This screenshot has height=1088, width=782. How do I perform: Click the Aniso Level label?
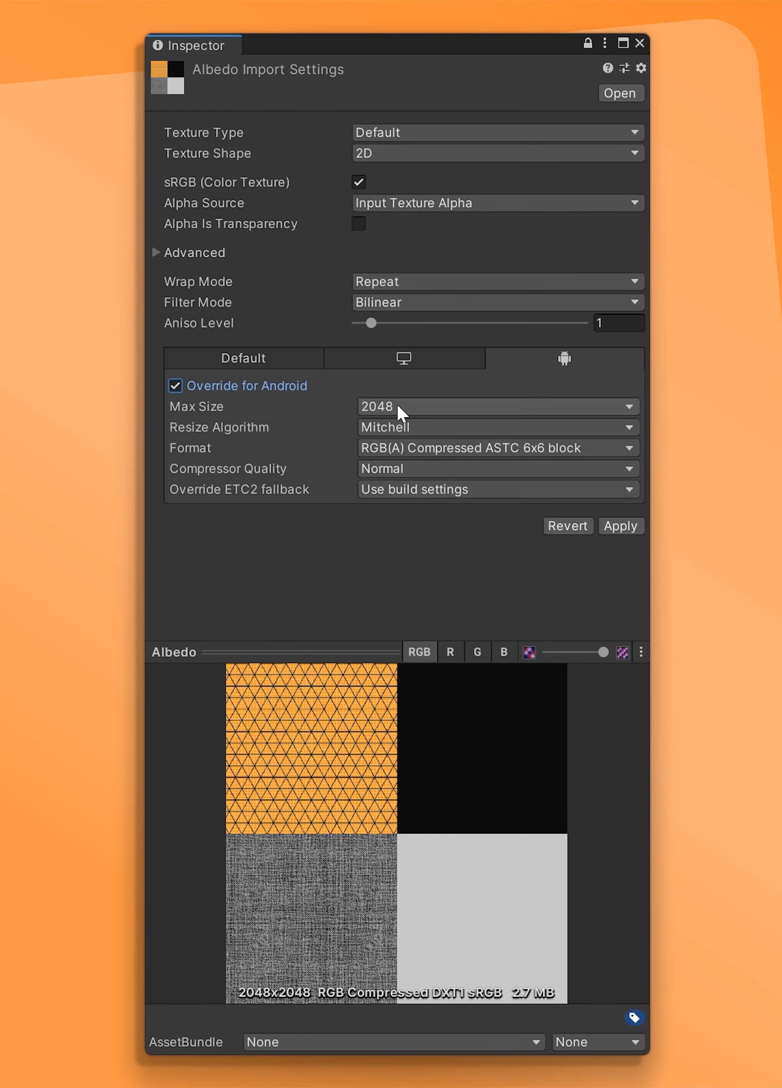click(x=199, y=323)
